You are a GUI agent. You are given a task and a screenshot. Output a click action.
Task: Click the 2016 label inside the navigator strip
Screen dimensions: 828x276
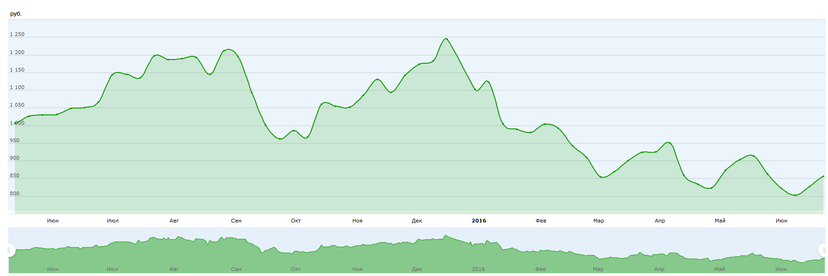(478, 269)
